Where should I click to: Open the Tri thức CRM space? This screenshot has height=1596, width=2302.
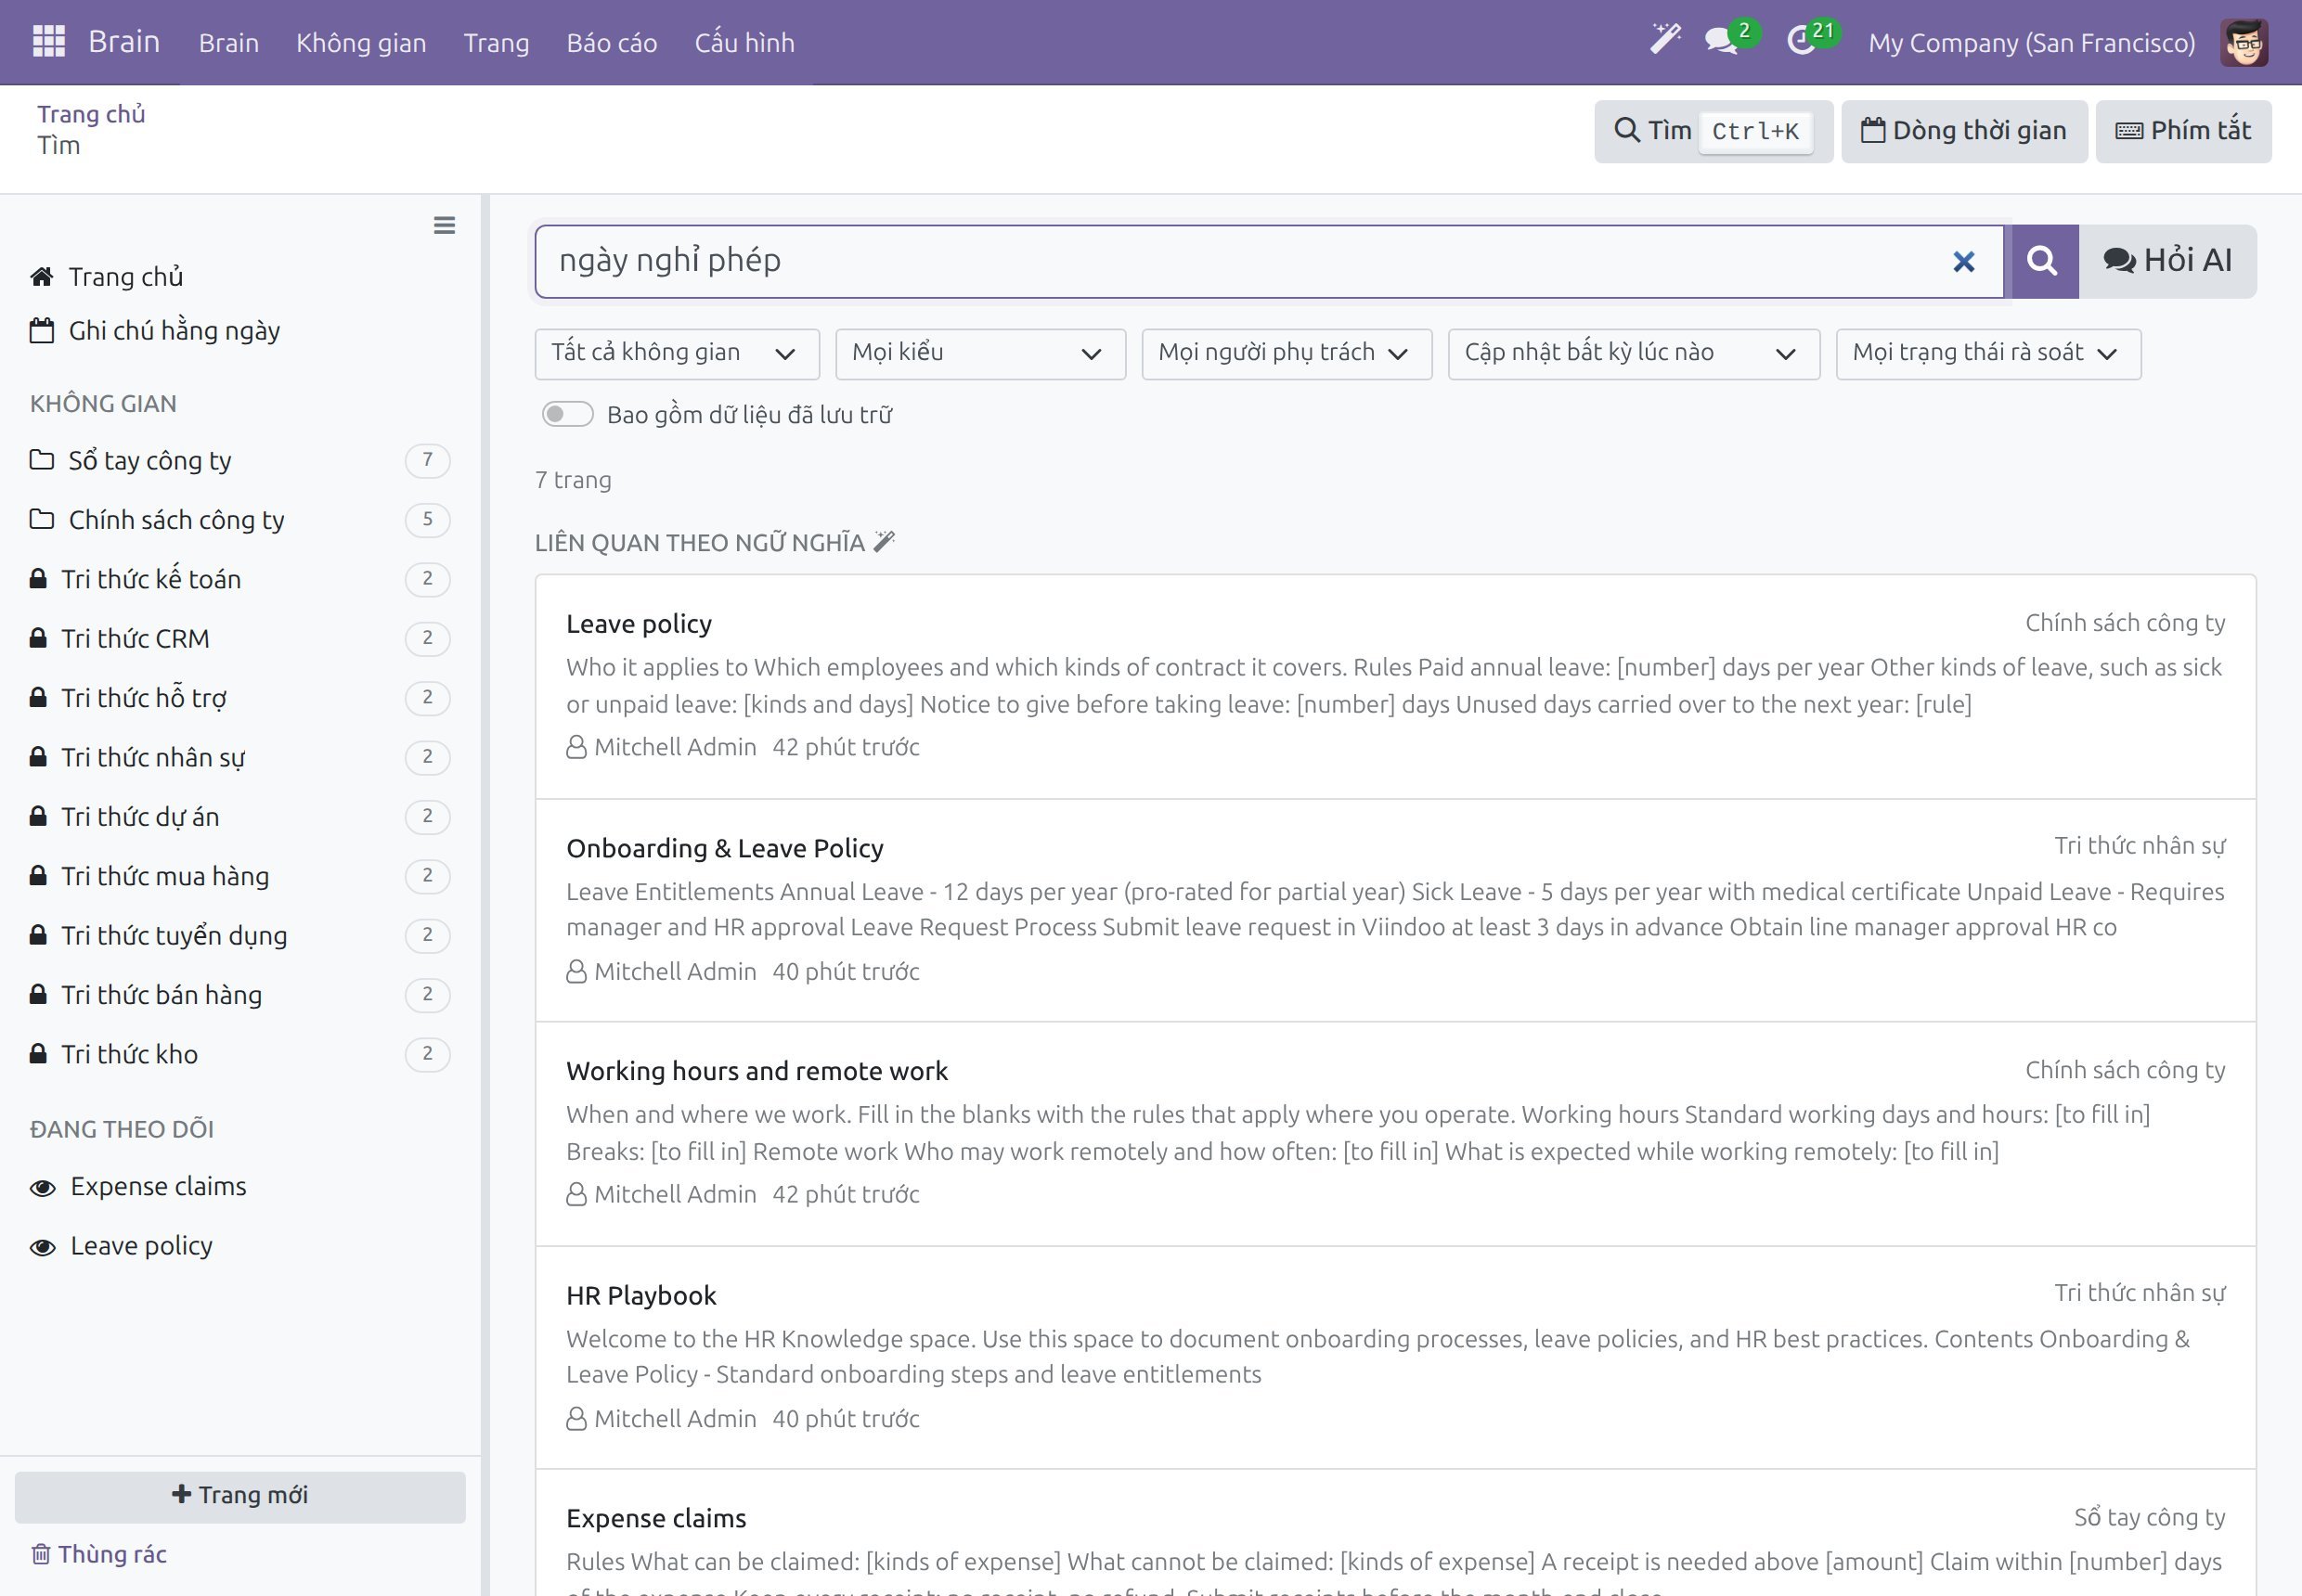coord(240,638)
